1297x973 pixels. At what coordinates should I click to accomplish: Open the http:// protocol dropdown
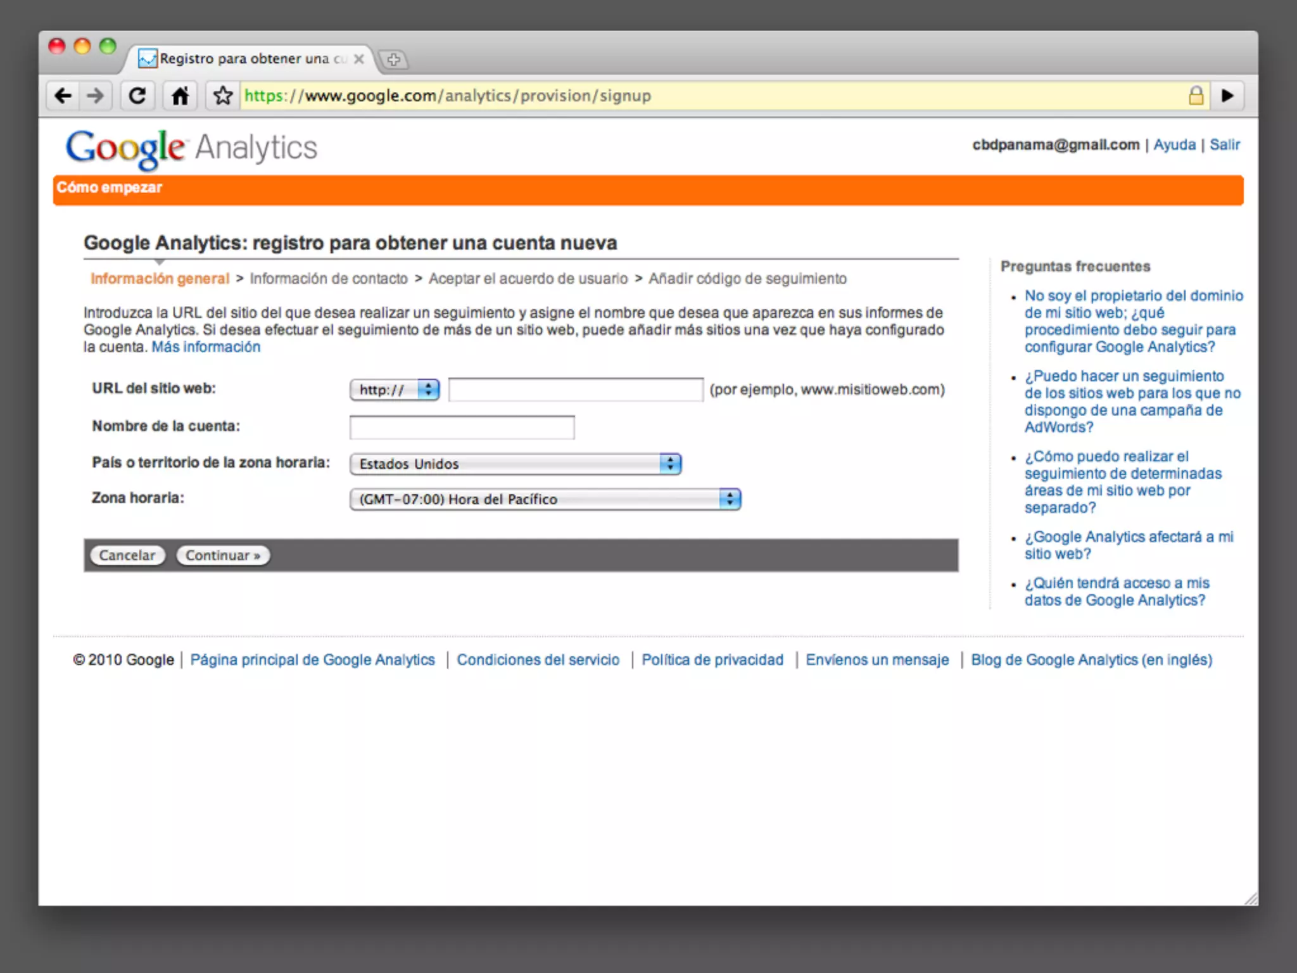[x=395, y=390]
